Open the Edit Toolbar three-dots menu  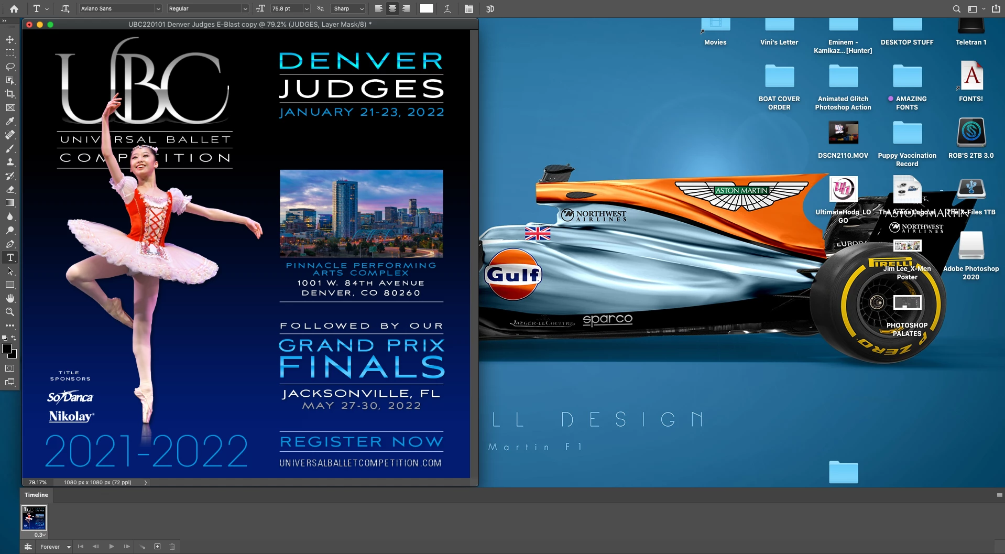point(10,325)
